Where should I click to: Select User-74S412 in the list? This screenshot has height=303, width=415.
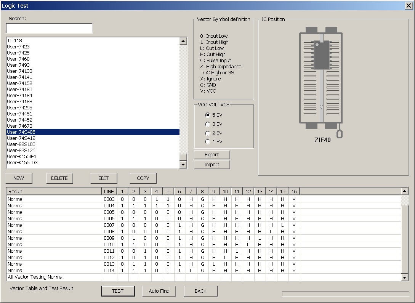tap(21, 138)
